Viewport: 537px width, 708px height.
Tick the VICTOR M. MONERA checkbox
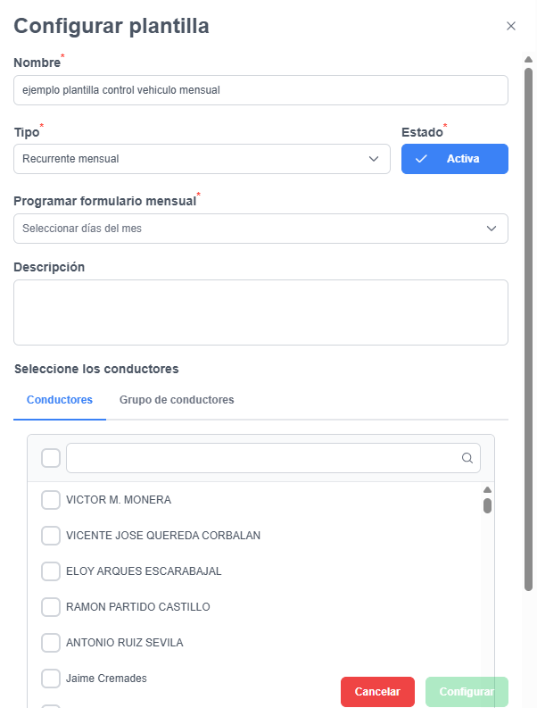51,500
